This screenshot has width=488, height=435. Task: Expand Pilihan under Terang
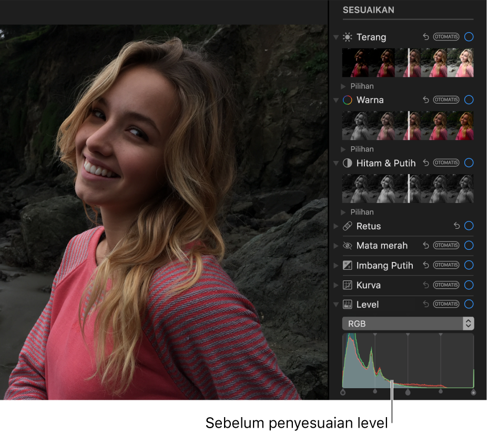pyautogui.click(x=344, y=86)
